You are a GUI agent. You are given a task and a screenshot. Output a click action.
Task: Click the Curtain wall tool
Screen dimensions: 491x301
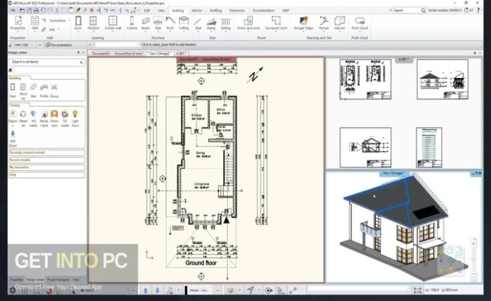point(113,23)
